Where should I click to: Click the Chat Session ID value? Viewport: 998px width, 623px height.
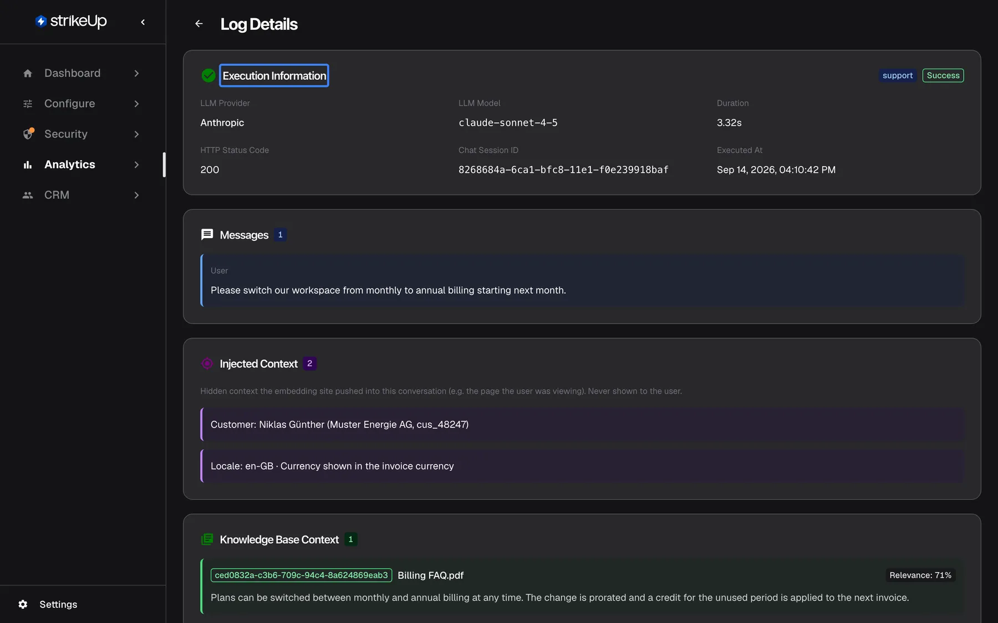563,170
